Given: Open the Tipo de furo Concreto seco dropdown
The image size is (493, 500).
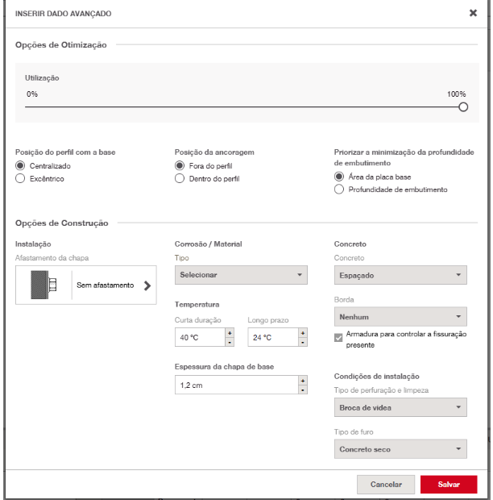Looking at the screenshot, I should coord(400,449).
